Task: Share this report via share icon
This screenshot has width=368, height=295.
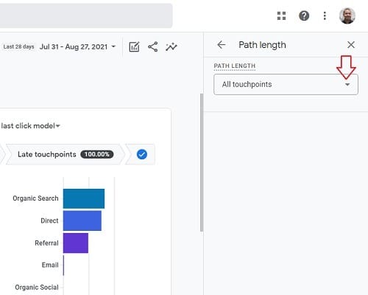Action: click(x=152, y=46)
